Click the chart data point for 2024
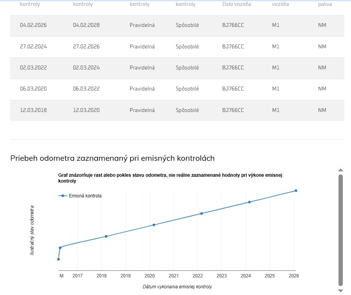351x295 pixels. pyautogui.click(x=249, y=202)
